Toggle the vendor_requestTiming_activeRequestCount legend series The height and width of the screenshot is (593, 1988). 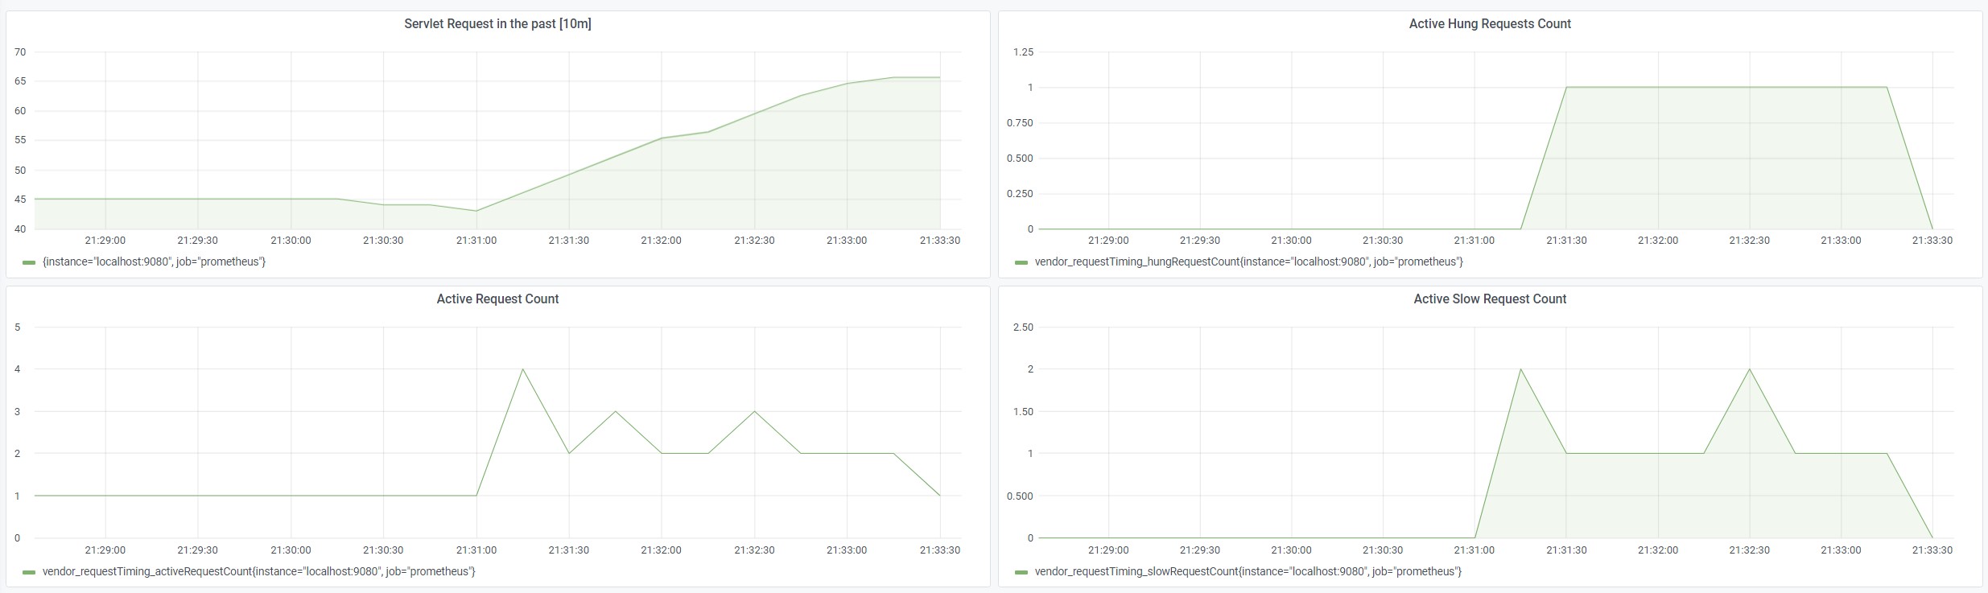[x=258, y=572]
